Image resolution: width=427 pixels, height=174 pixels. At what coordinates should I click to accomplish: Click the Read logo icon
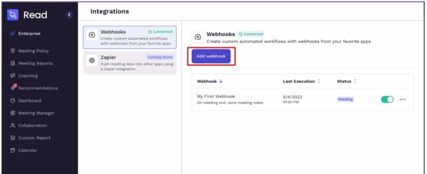pyautogui.click(x=13, y=15)
